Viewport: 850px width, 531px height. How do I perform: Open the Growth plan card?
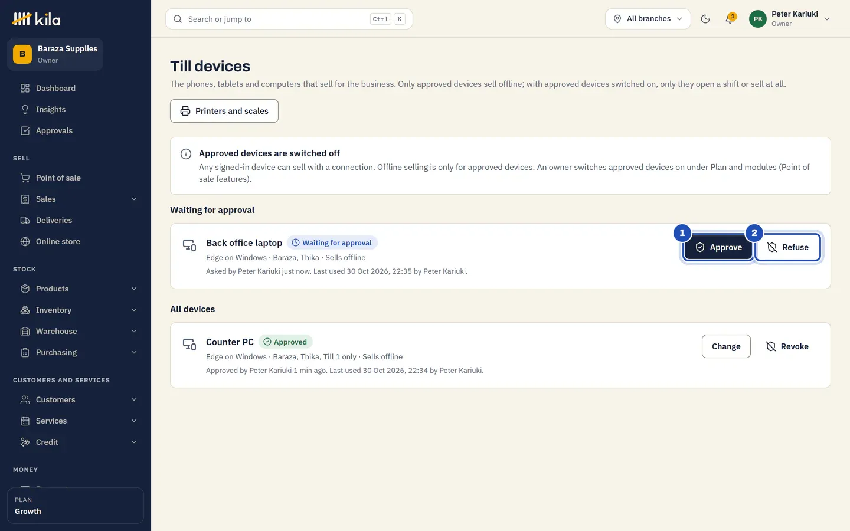tap(76, 506)
